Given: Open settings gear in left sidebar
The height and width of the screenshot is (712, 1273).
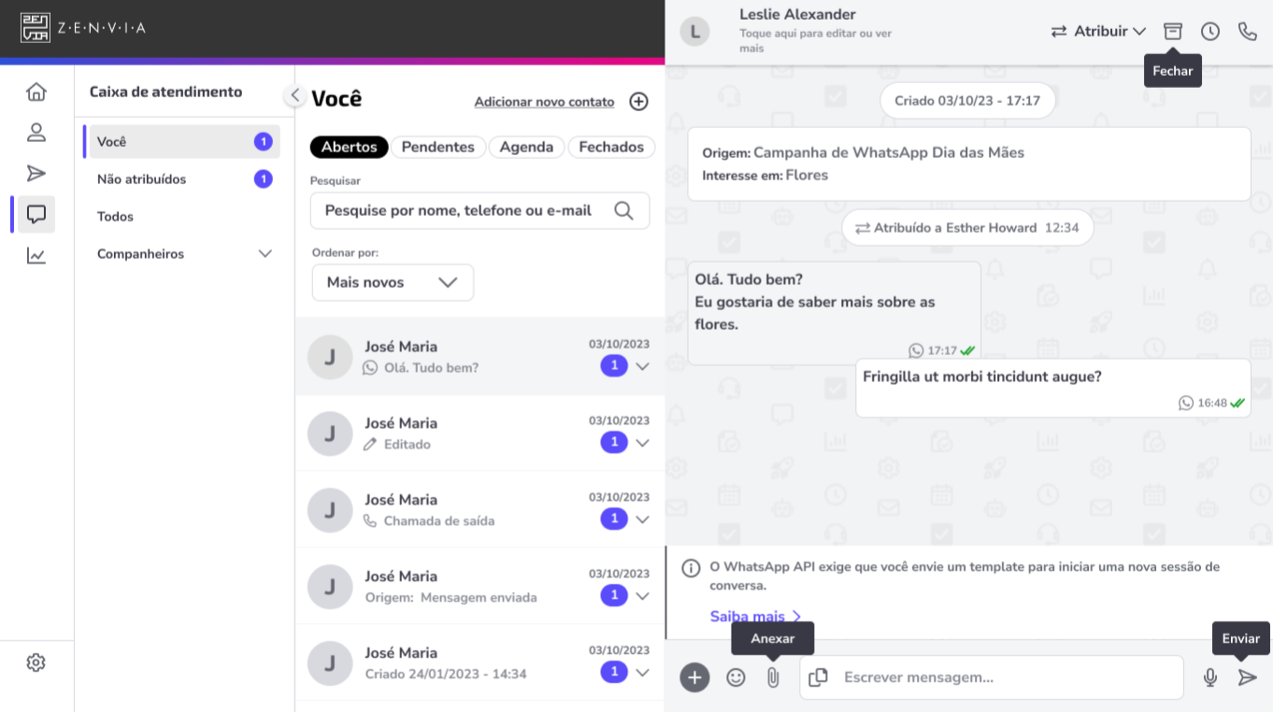Looking at the screenshot, I should [x=36, y=662].
